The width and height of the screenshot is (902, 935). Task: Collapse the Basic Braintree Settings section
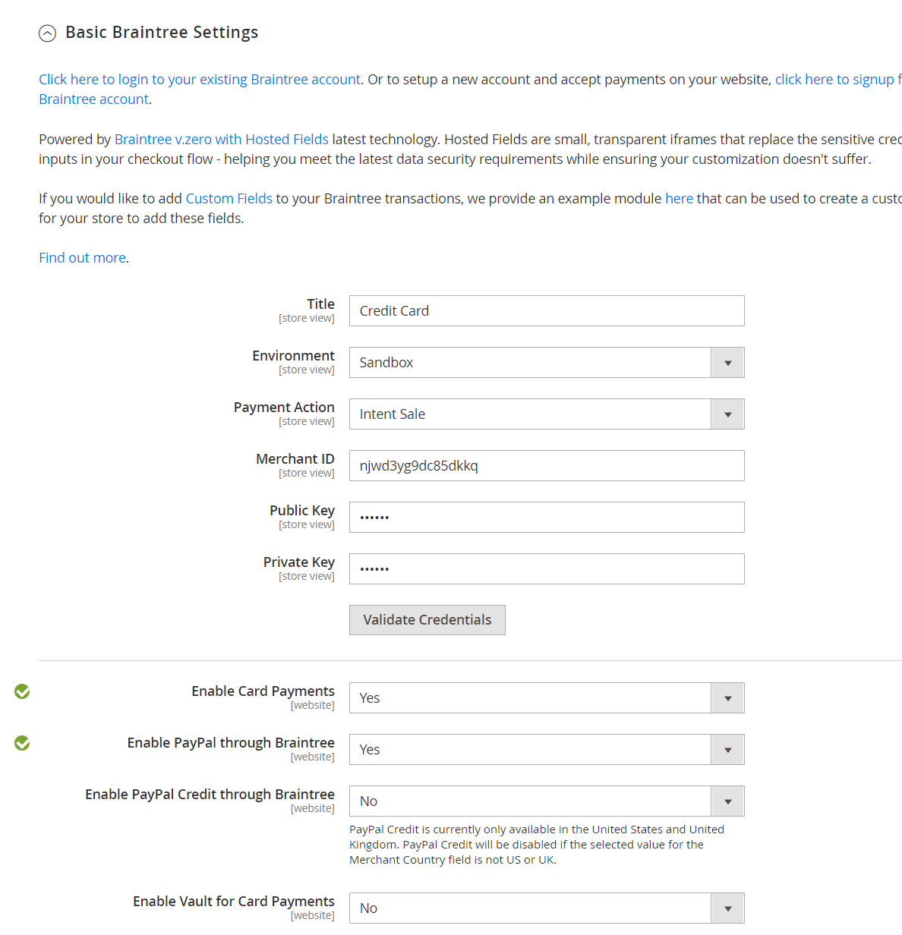(47, 33)
